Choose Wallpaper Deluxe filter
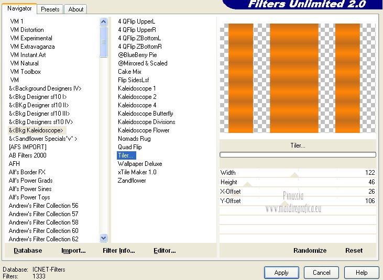This screenshot has width=383, height=280. (140, 164)
